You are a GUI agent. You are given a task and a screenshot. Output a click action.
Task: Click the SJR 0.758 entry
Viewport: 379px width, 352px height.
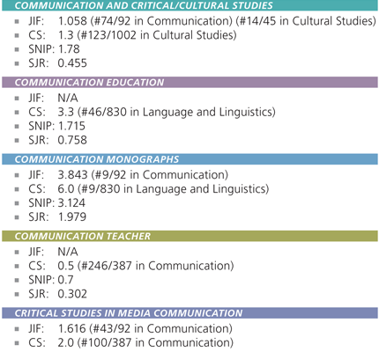click(x=57, y=140)
